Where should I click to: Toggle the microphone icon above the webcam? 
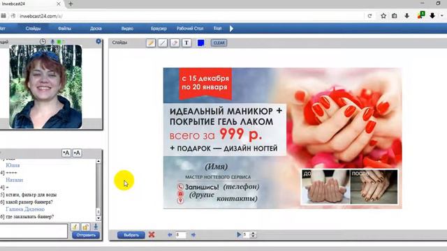click(52, 42)
